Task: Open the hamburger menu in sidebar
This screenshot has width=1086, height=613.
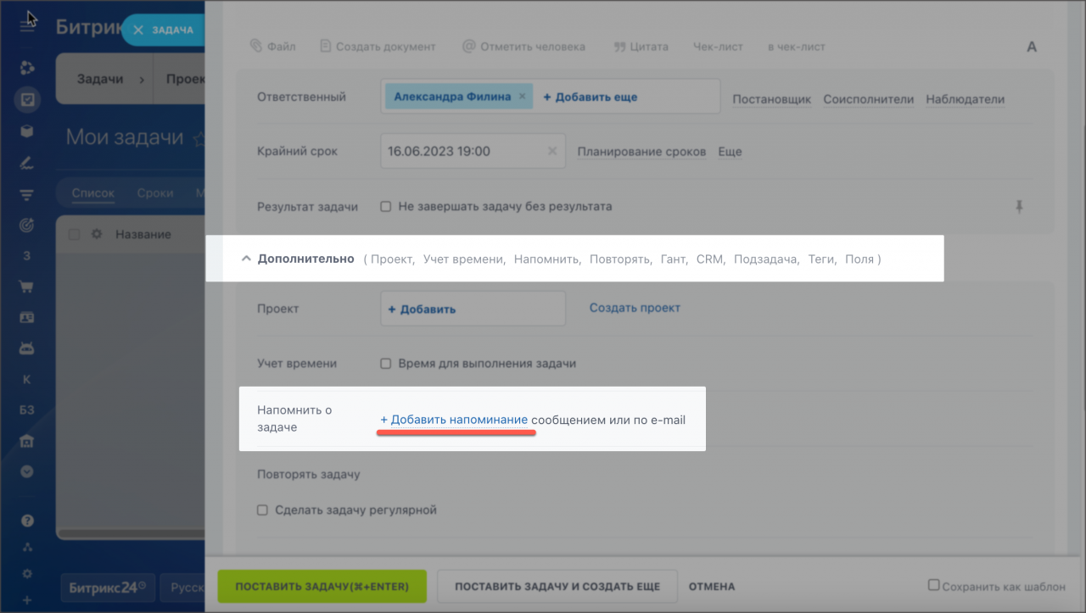Action: tap(27, 25)
